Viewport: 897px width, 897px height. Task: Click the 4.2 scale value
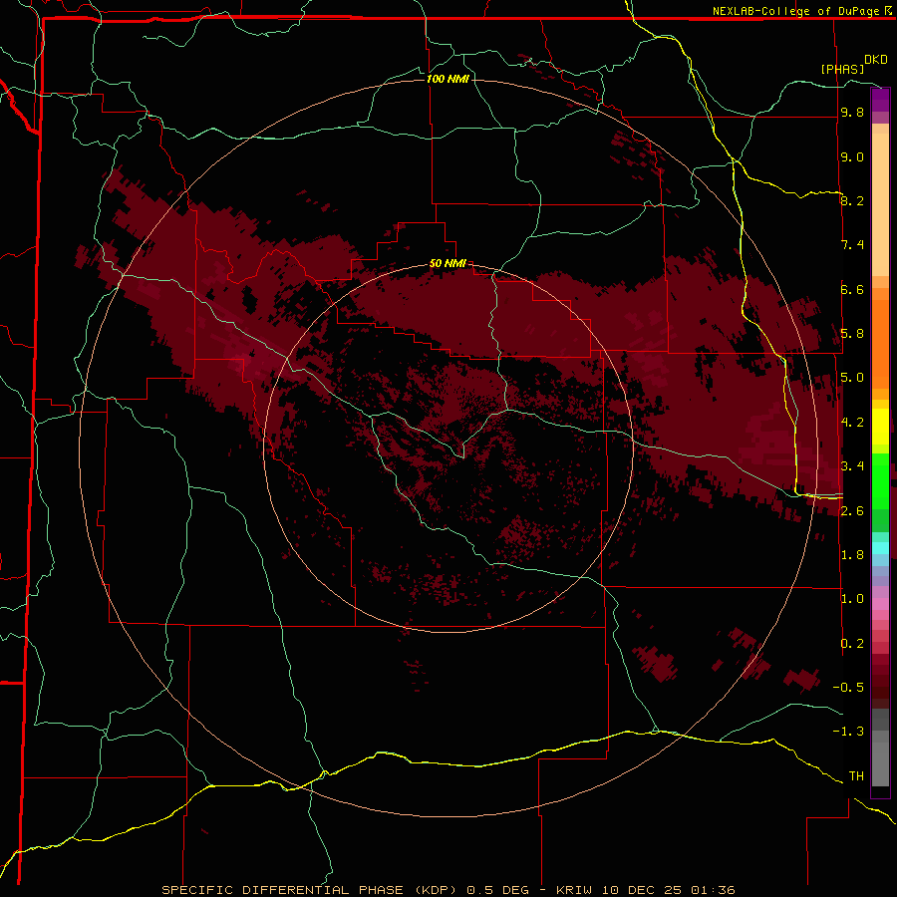[x=852, y=423]
